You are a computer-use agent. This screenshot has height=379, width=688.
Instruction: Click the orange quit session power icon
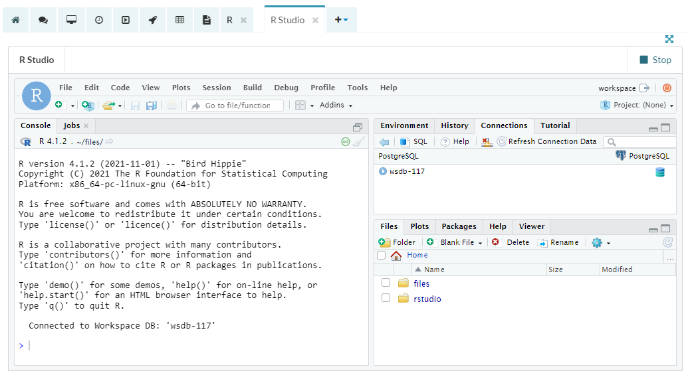point(667,88)
